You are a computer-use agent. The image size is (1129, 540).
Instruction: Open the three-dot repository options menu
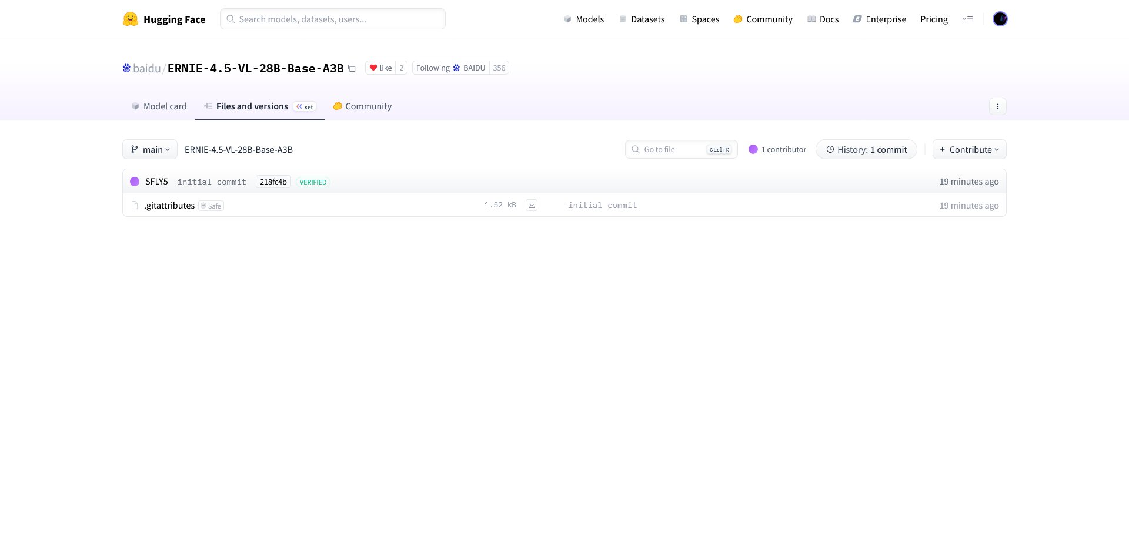(997, 106)
